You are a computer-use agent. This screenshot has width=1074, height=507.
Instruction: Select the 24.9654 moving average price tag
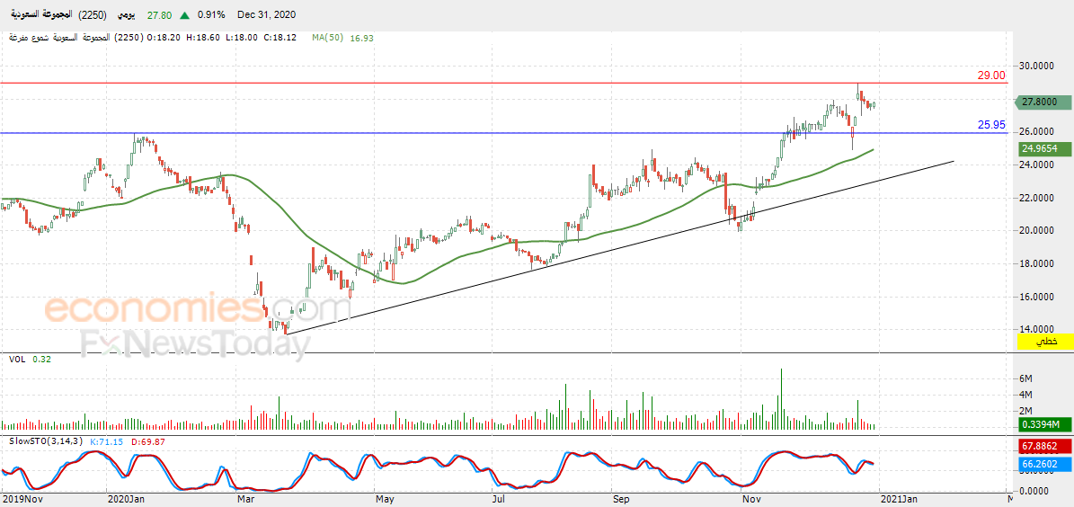pyautogui.click(x=1042, y=148)
